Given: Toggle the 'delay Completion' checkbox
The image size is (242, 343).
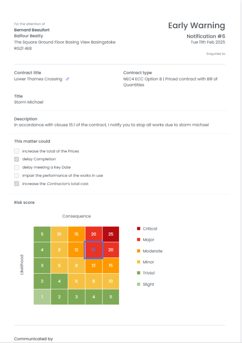Looking at the screenshot, I should point(17,159).
